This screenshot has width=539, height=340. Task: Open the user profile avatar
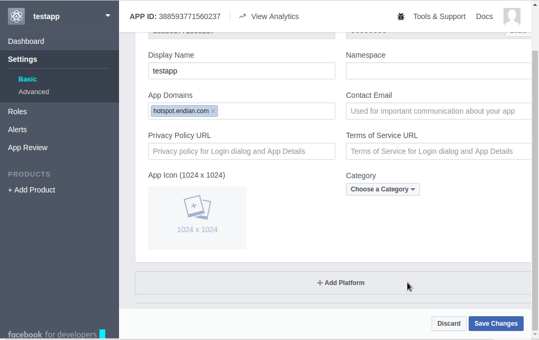tap(511, 16)
